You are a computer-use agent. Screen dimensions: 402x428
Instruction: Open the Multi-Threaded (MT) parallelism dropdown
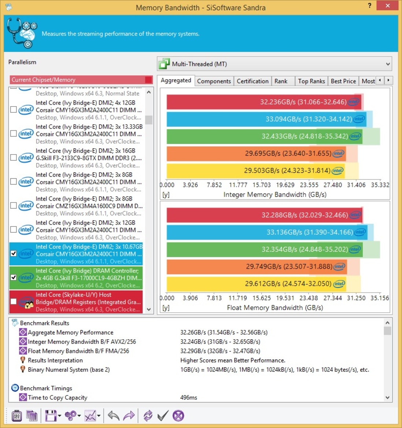point(274,64)
